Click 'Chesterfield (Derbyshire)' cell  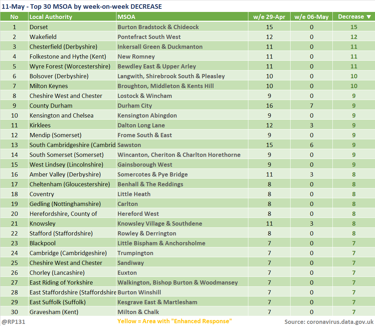click(72, 47)
